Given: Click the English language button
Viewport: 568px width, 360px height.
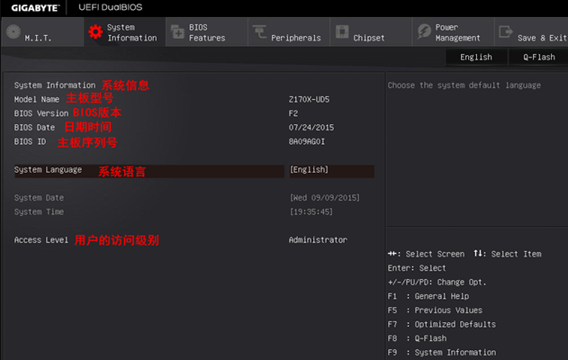Looking at the screenshot, I should 476,58.
